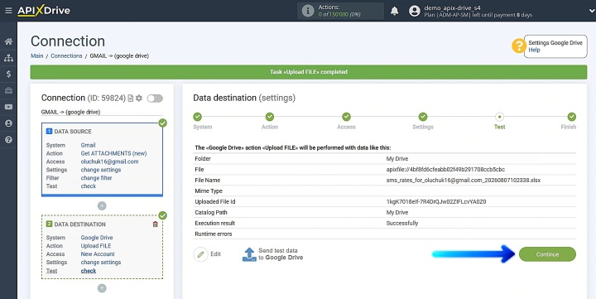This screenshot has height=299, width=596.
Task: Open the hamburger menu
Action: click(8, 11)
